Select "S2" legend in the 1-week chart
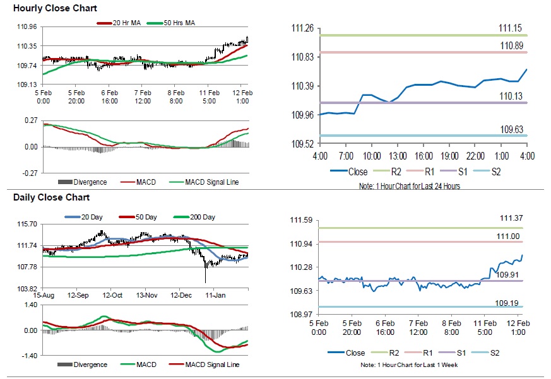This screenshot has width=551, height=379. [x=495, y=353]
